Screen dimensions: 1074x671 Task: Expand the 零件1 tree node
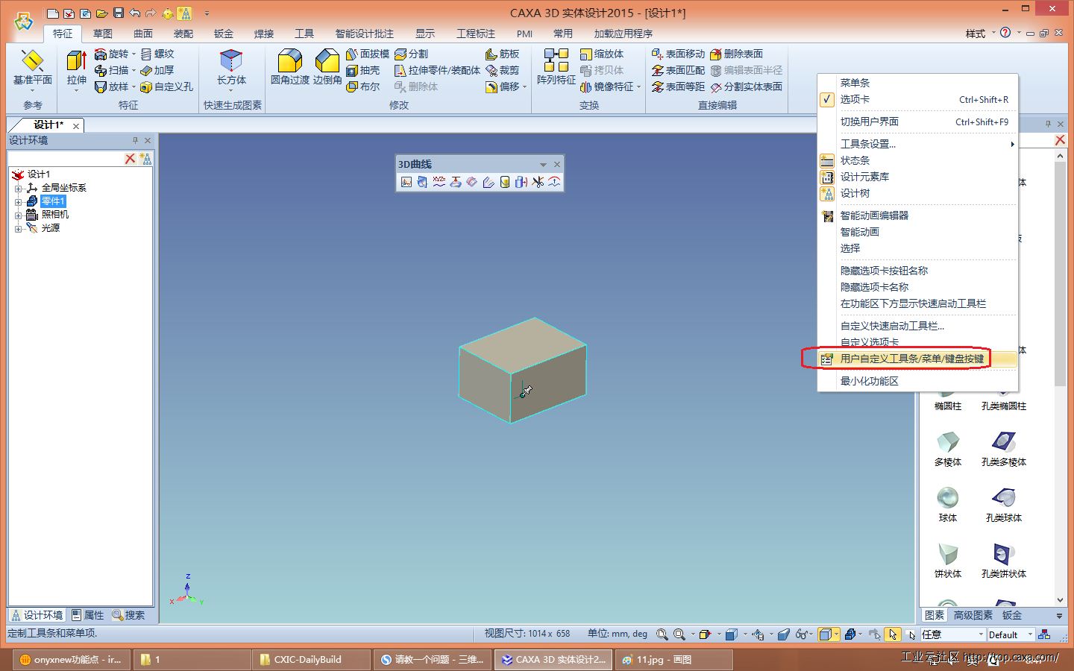coord(18,201)
